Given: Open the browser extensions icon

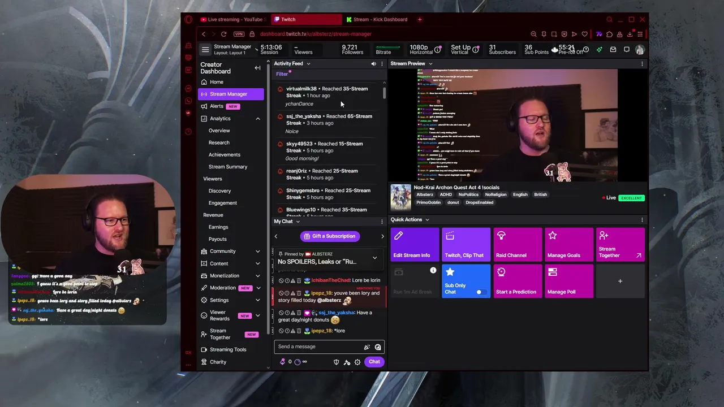Looking at the screenshot, I should (x=609, y=34).
